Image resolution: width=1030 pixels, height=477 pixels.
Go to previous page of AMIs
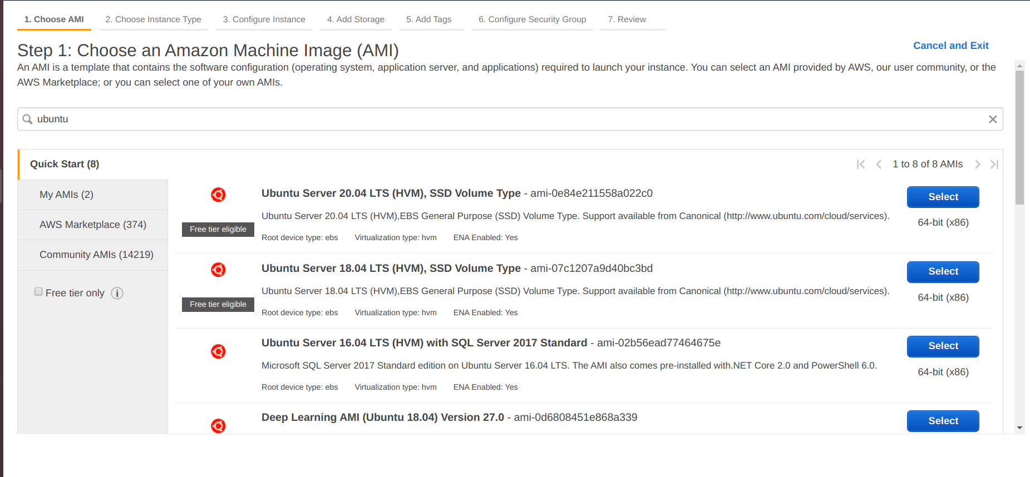click(879, 164)
